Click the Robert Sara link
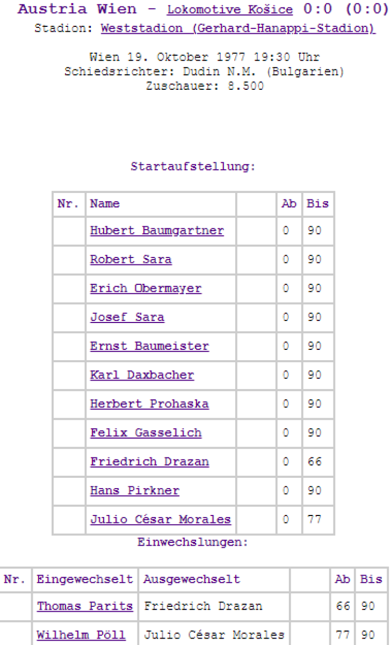 (x=131, y=260)
